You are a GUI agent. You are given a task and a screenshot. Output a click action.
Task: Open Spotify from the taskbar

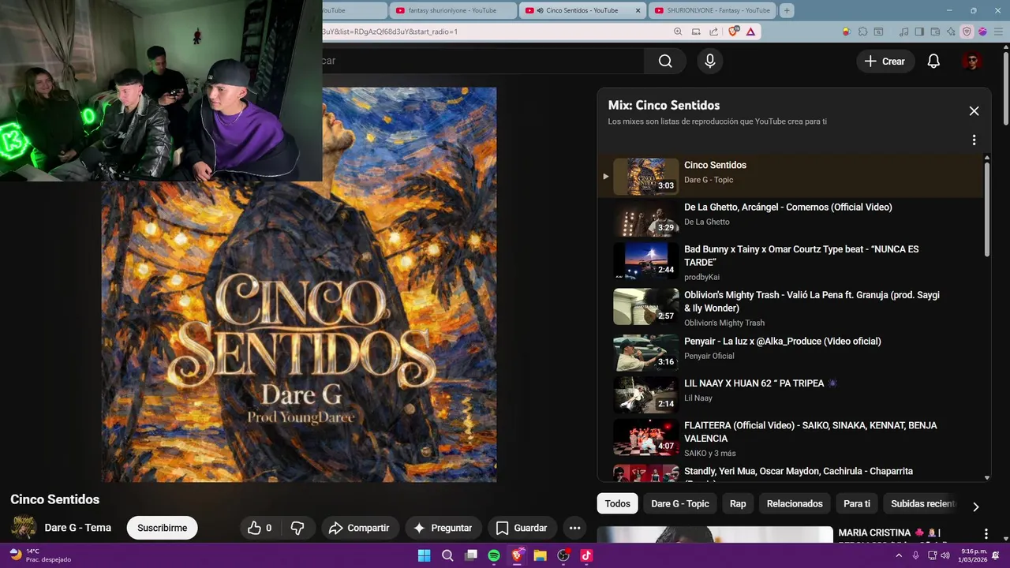click(x=494, y=555)
